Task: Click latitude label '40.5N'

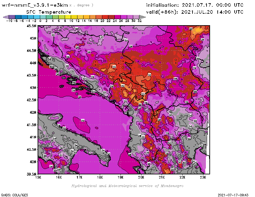Action: click(x=32, y=149)
